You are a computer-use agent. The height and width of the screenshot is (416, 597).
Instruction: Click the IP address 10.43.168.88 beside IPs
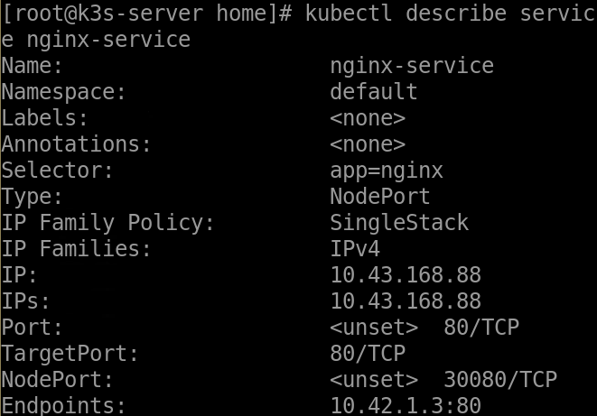[405, 301]
